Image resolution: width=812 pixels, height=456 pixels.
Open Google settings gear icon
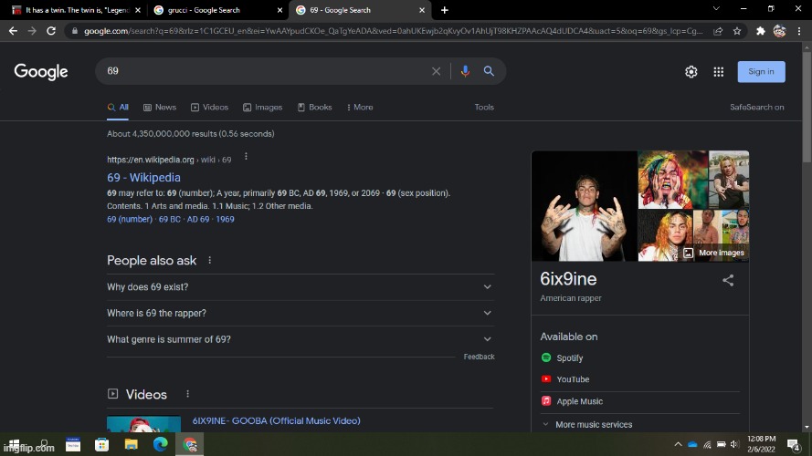pos(691,72)
